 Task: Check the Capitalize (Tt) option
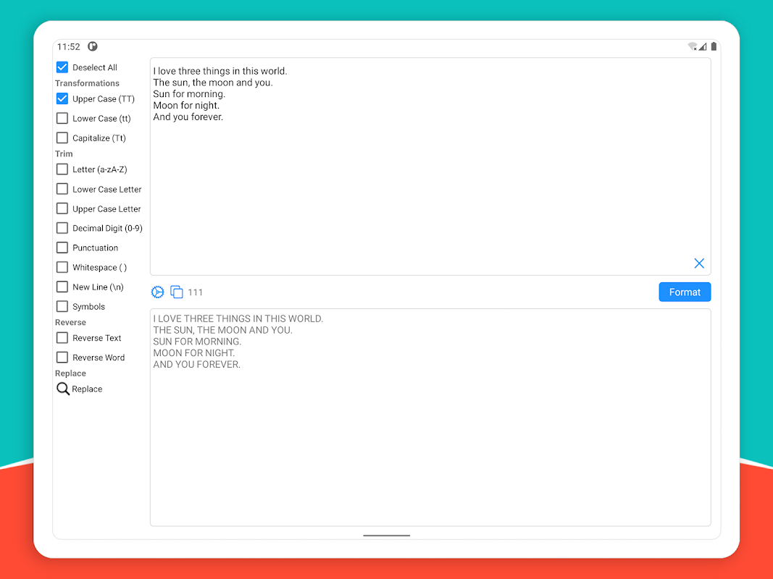pos(62,138)
